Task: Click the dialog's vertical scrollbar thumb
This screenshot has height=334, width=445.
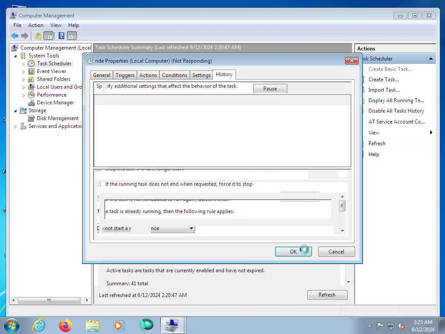Action: click(342, 206)
